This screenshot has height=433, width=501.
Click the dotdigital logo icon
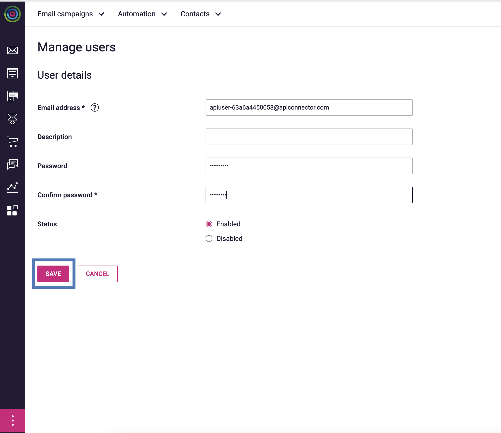(x=12, y=14)
